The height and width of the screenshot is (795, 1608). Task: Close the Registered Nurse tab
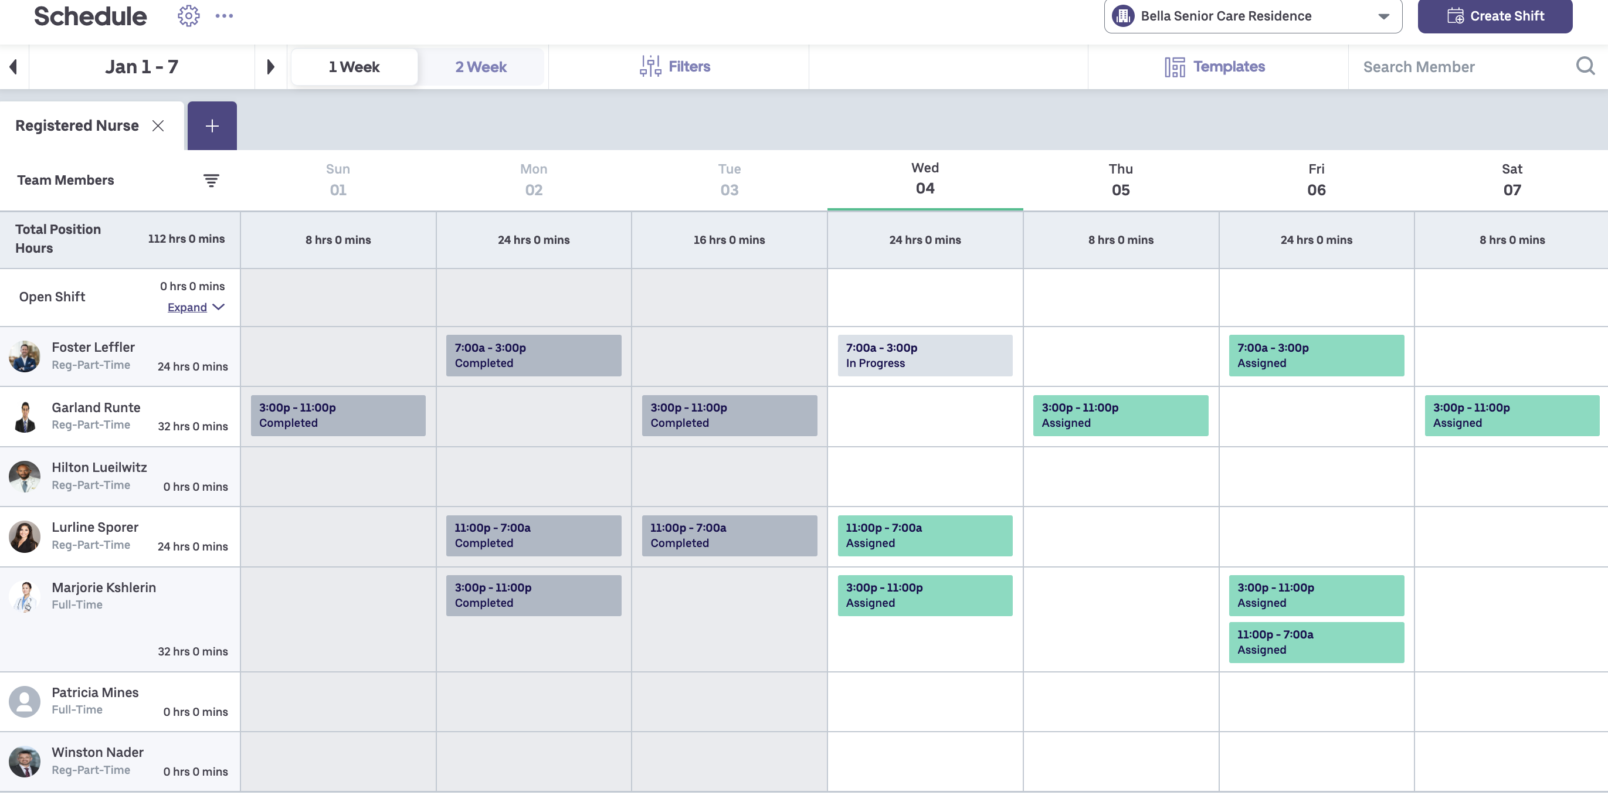pos(158,125)
